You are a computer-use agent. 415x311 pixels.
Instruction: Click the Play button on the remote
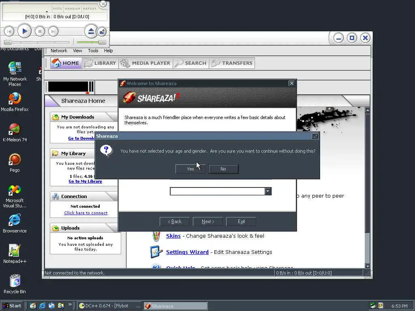click(x=24, y=31)
